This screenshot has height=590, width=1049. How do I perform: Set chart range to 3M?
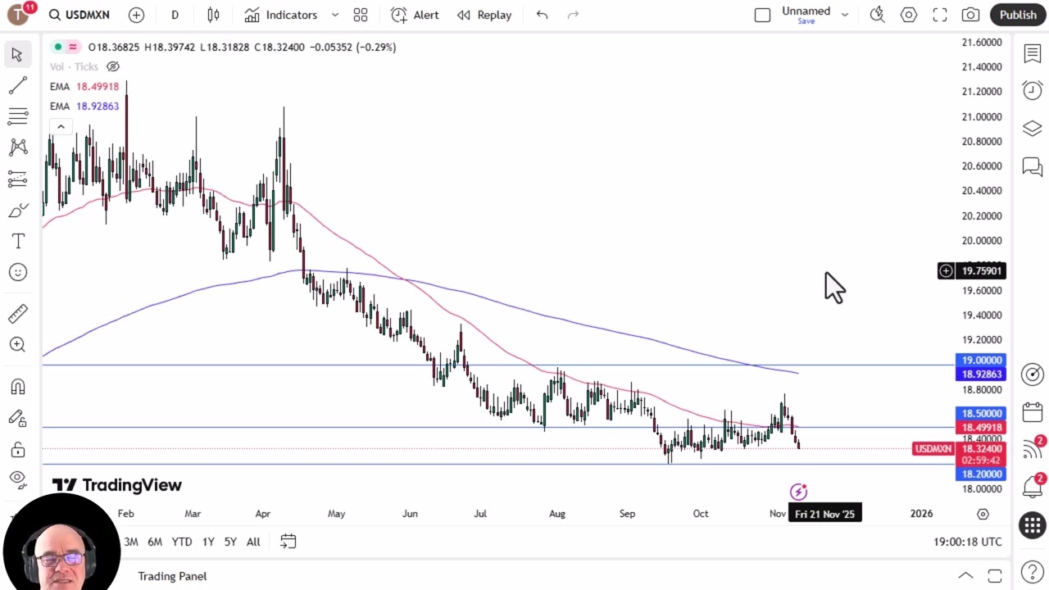coord(131,542)
